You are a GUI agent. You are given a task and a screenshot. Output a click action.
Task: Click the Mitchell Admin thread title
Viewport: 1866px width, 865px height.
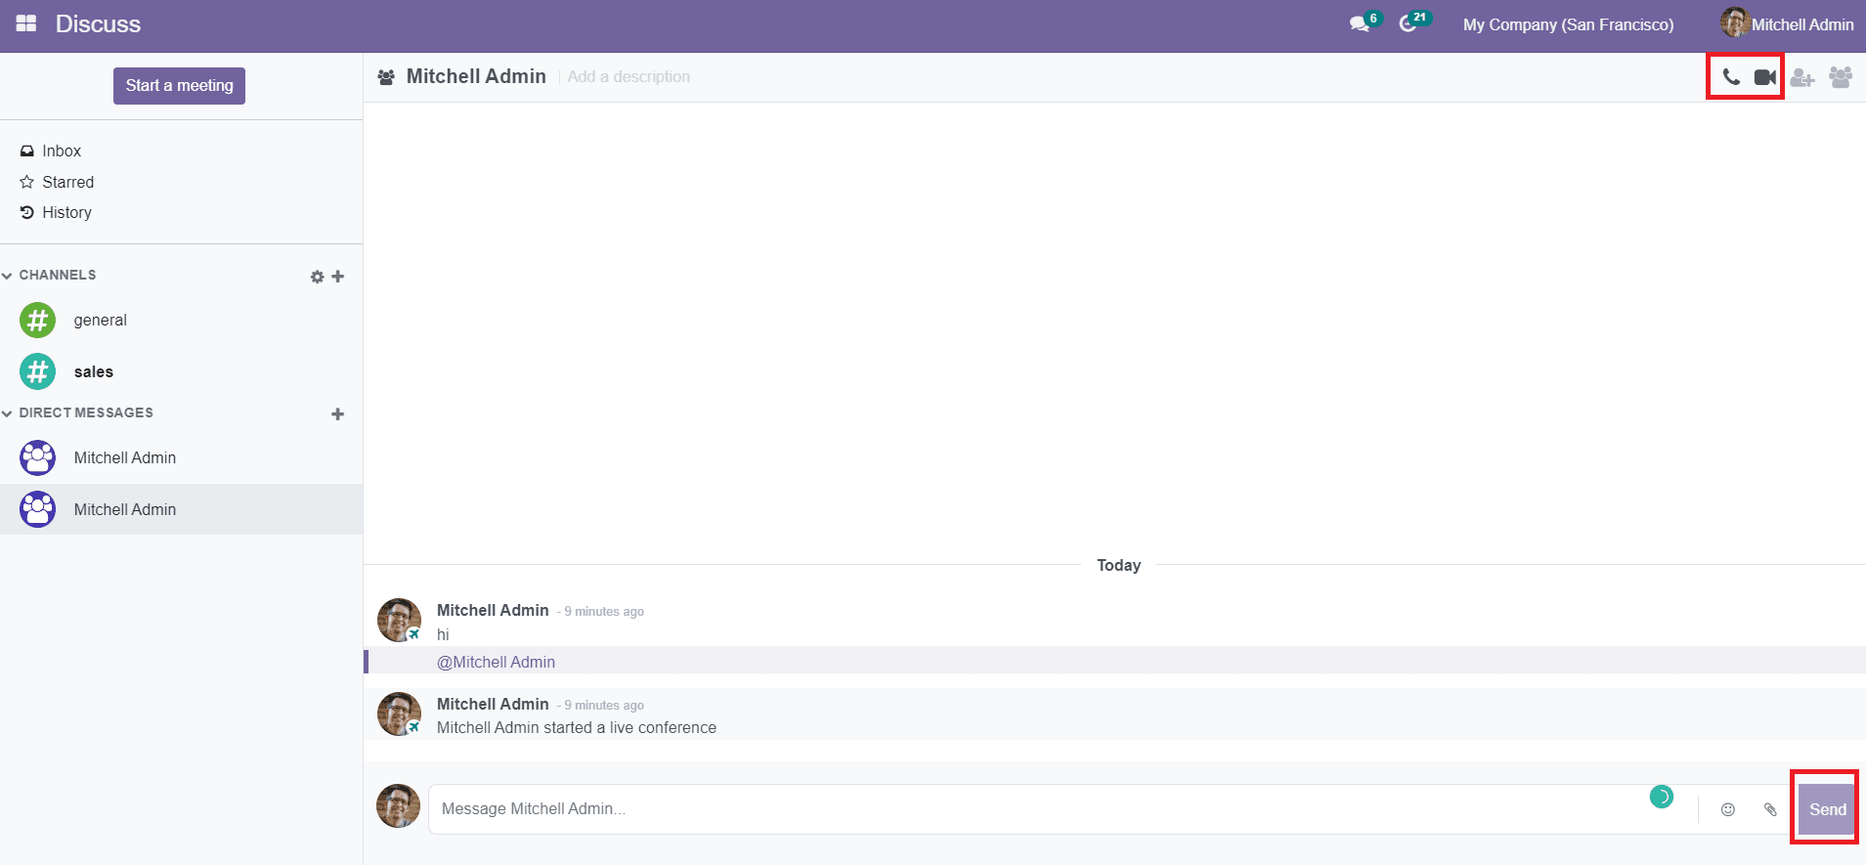pyautogui.click(x=476, y=76)
